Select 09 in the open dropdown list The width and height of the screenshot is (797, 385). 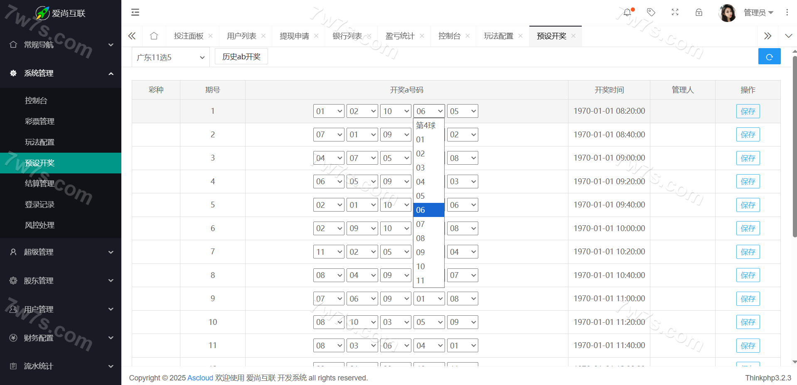coord(421,252)
